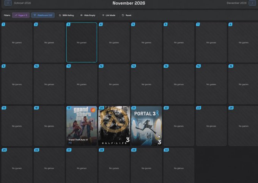Switch to List Mode
This screenshot has width=258, height=183.
click(x=109, y=15)
